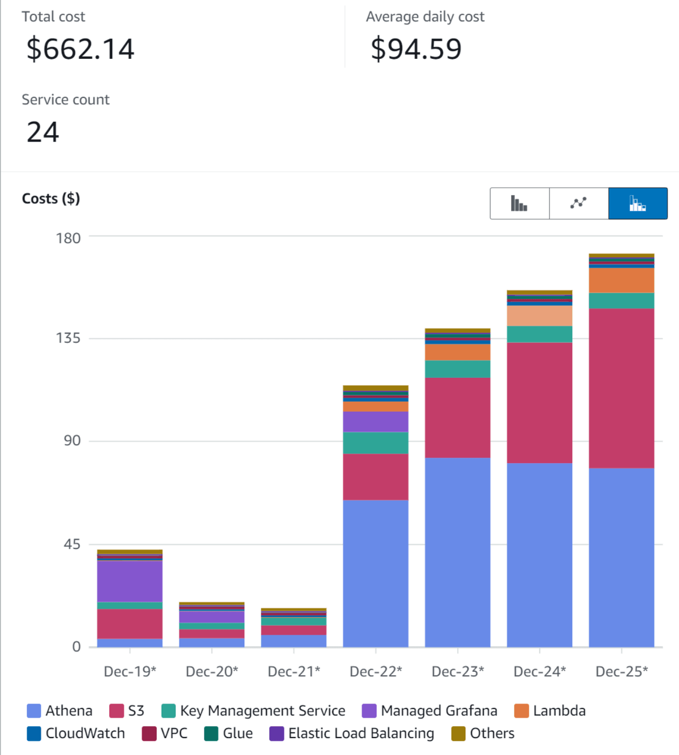Screen dimensions: 679x755
Task: Click the Total cost value $662.14
Action: (x=79, y=49)
